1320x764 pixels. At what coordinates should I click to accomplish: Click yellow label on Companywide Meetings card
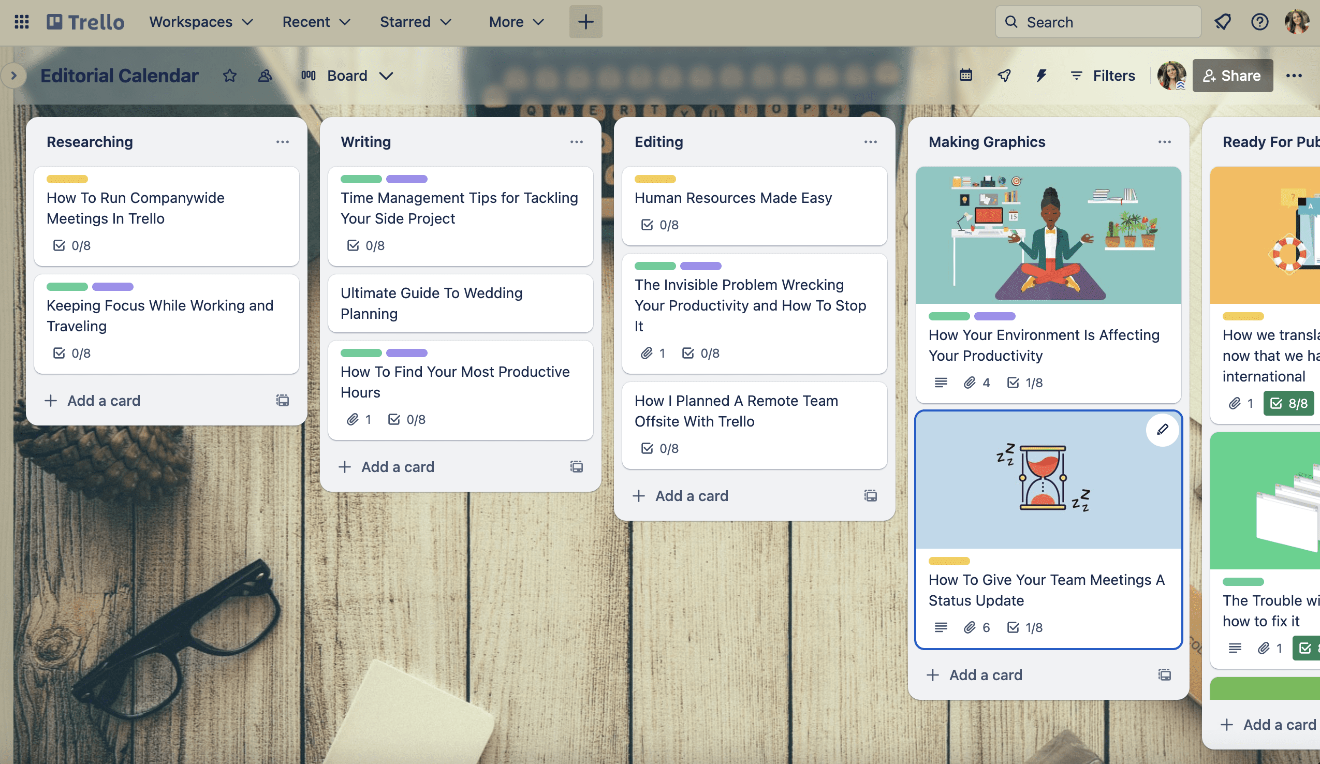tap(67, 179)
